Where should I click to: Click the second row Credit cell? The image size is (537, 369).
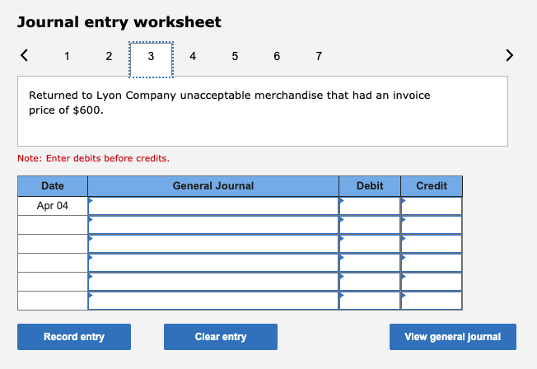pos(432,225)
